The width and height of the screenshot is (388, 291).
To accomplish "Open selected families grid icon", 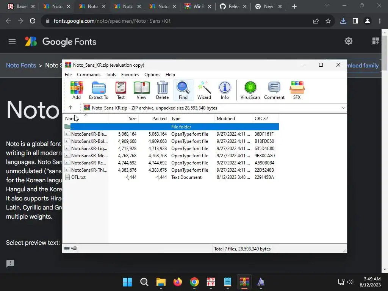I will coord(375,41).
